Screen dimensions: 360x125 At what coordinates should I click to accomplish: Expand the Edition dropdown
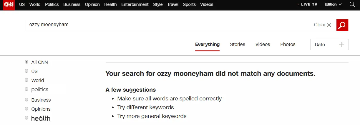(x=333, y=4)
